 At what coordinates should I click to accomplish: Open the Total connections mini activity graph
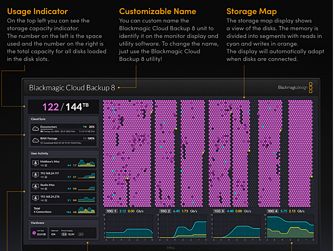coord(86,210)
